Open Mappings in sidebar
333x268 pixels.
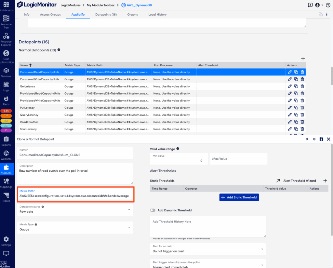tap(6, 183)
